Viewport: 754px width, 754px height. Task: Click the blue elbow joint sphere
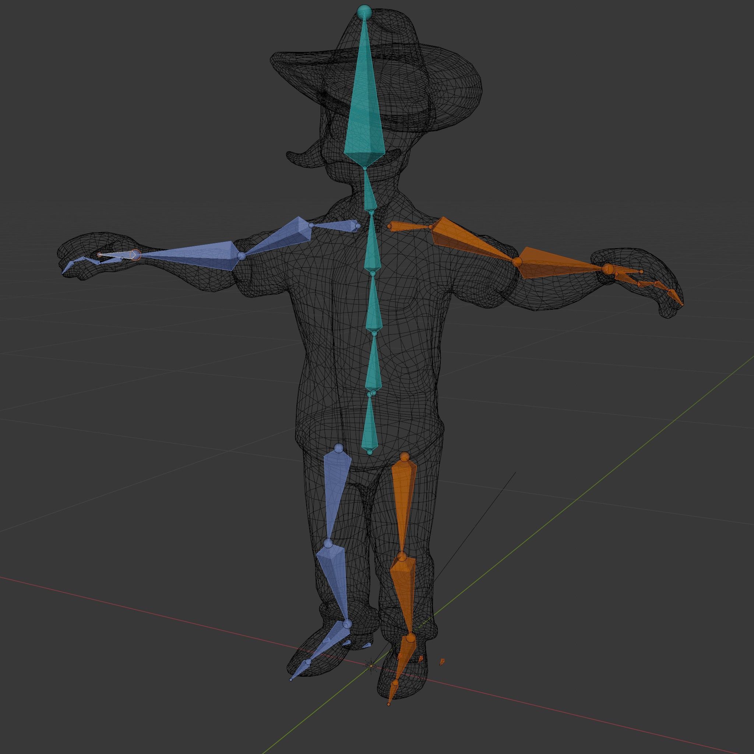tap(241, 256)
